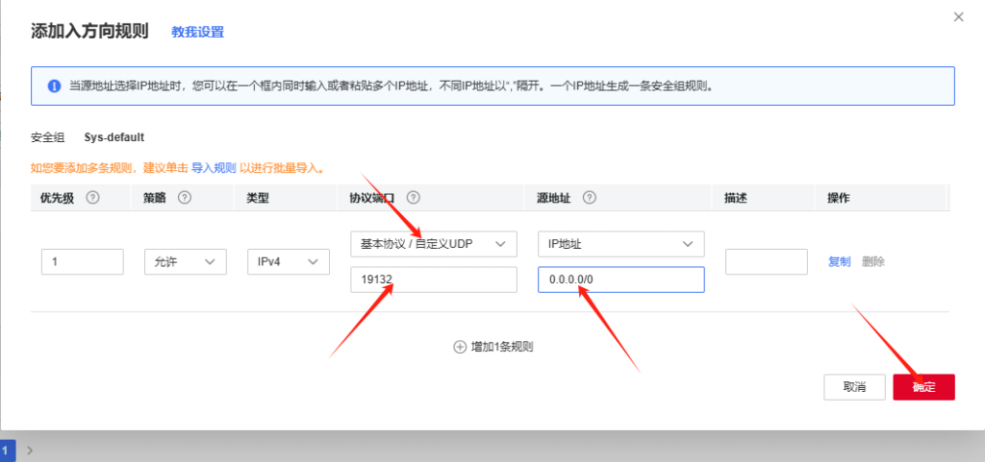
Task: Click the empty description input box
Action: tap(766, 262)
